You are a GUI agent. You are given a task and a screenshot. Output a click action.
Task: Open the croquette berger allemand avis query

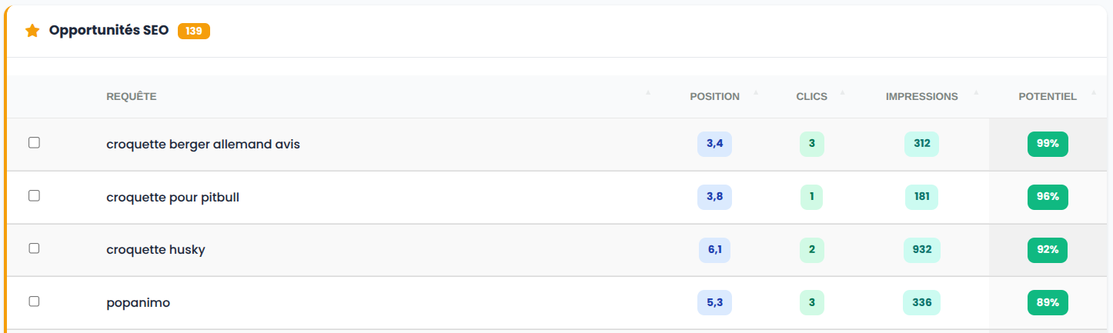pyautogui.click(x=203, y=144)
